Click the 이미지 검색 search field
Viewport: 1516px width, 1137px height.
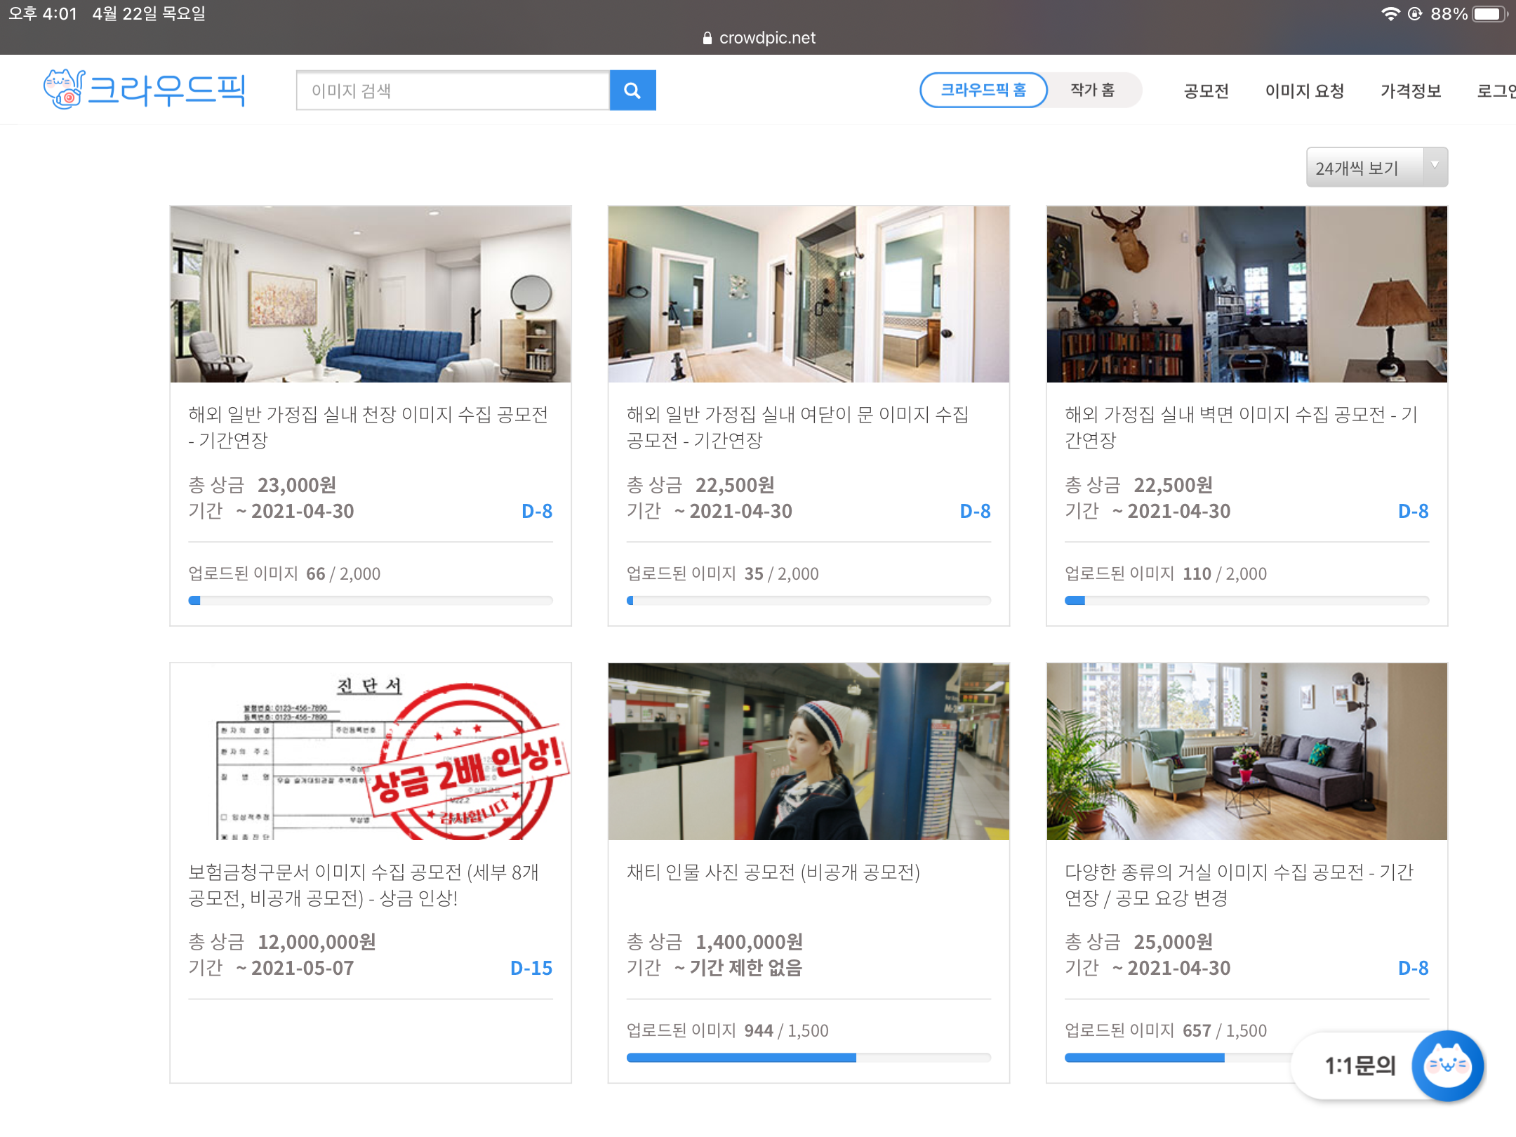point(453,91)
